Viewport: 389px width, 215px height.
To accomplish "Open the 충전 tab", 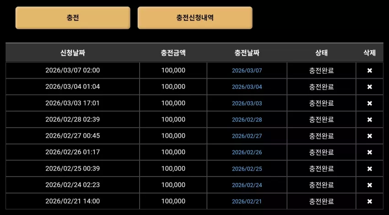I will (73, 18).
